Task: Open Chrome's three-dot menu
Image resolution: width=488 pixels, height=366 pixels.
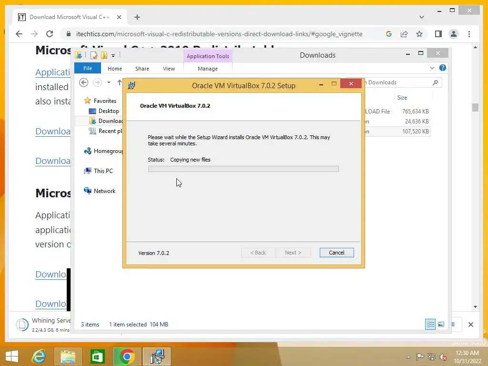Action: click(469, 34)
